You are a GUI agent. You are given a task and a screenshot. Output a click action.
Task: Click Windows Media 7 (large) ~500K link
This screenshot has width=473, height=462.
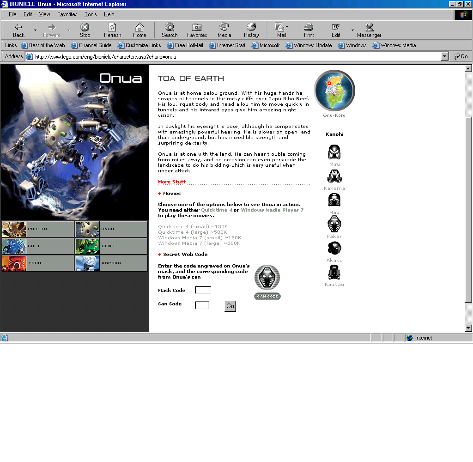pos(199,243)
